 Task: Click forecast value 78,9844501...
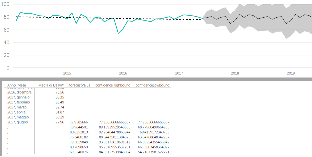(x=80, y=127)
